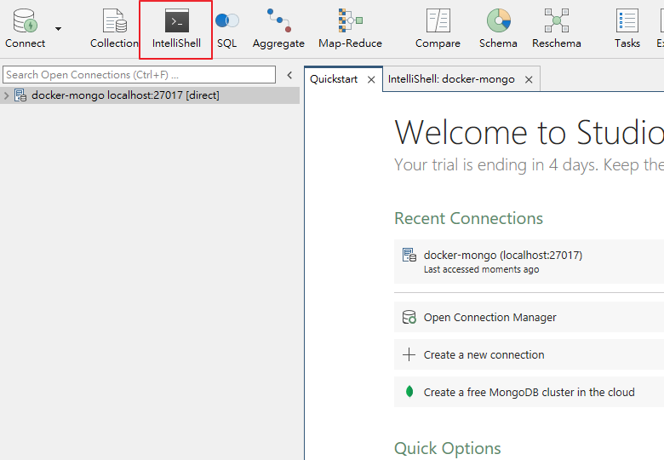The height and width of the screenshot is (460, 664).
Task: Click Create a free MongoDB cluster link
Action: [x=529, y=392]
